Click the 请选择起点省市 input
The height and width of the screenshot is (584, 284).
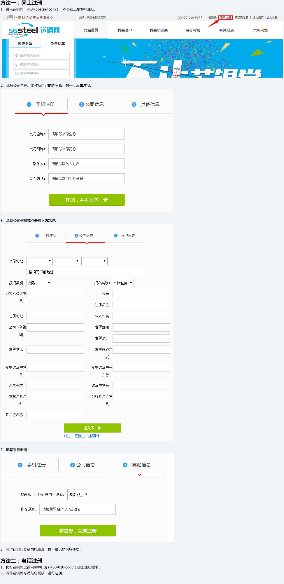[41, 56]
